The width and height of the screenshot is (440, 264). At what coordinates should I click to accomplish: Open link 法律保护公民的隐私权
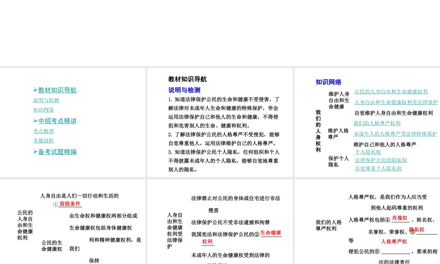(381, 160)
